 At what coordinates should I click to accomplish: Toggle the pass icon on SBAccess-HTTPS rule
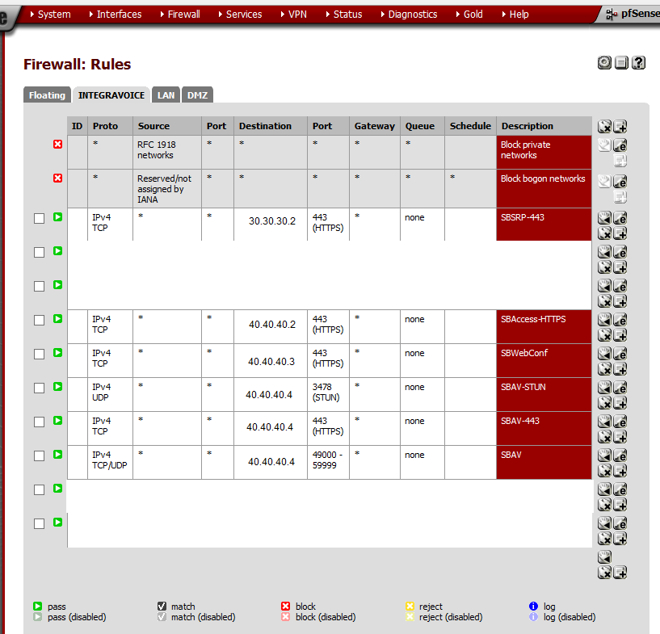coord(57,319)
